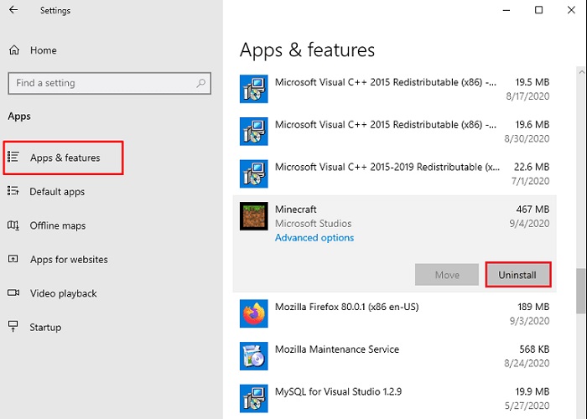Click the scrollbar up arrow
Image resolution: width=587 pixels, height=419 pixels.
tap(581, 72)
